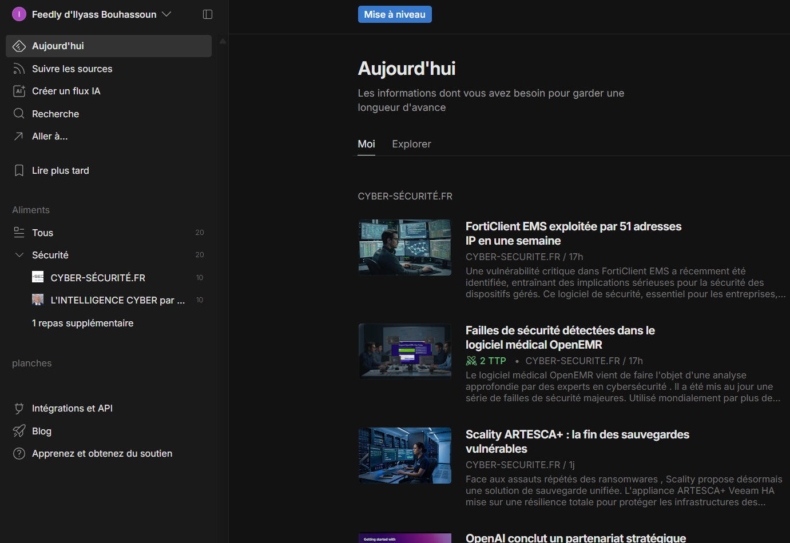Click the Intégrations et API plug icon

coord(19,409)
